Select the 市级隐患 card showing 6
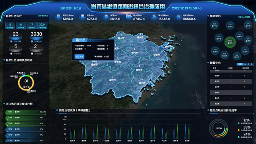 click(21, 26)
